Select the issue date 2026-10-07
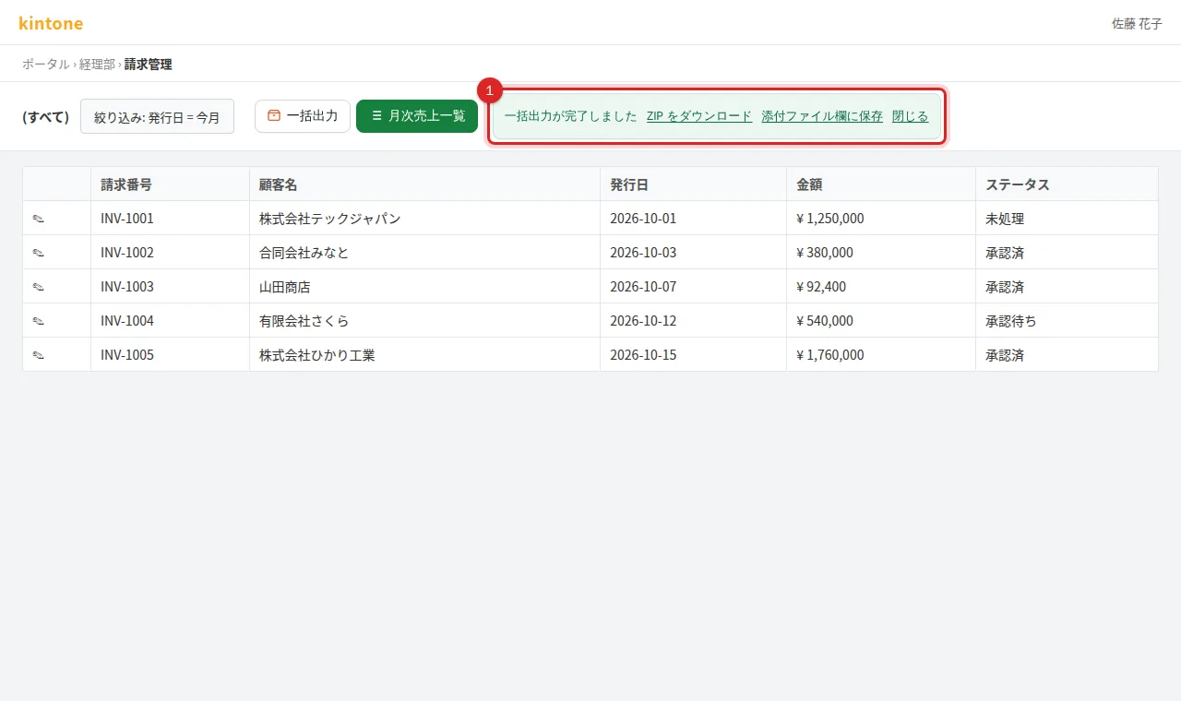1181x701 pixels. pyautogui.click(x=643, y=287)
